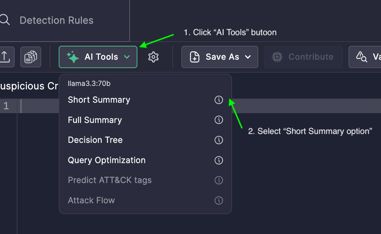
Task: Click the info icon for Decision Tree
Action: [x=218, y=140]
